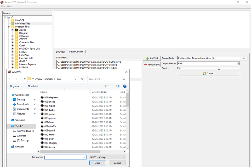Click the Add SVG button with plus icon

click(152, 58)
